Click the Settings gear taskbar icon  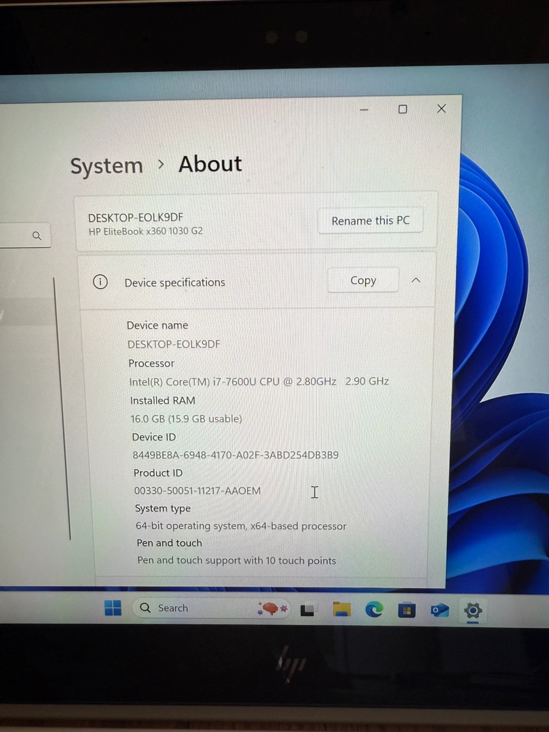pos(473,611)
